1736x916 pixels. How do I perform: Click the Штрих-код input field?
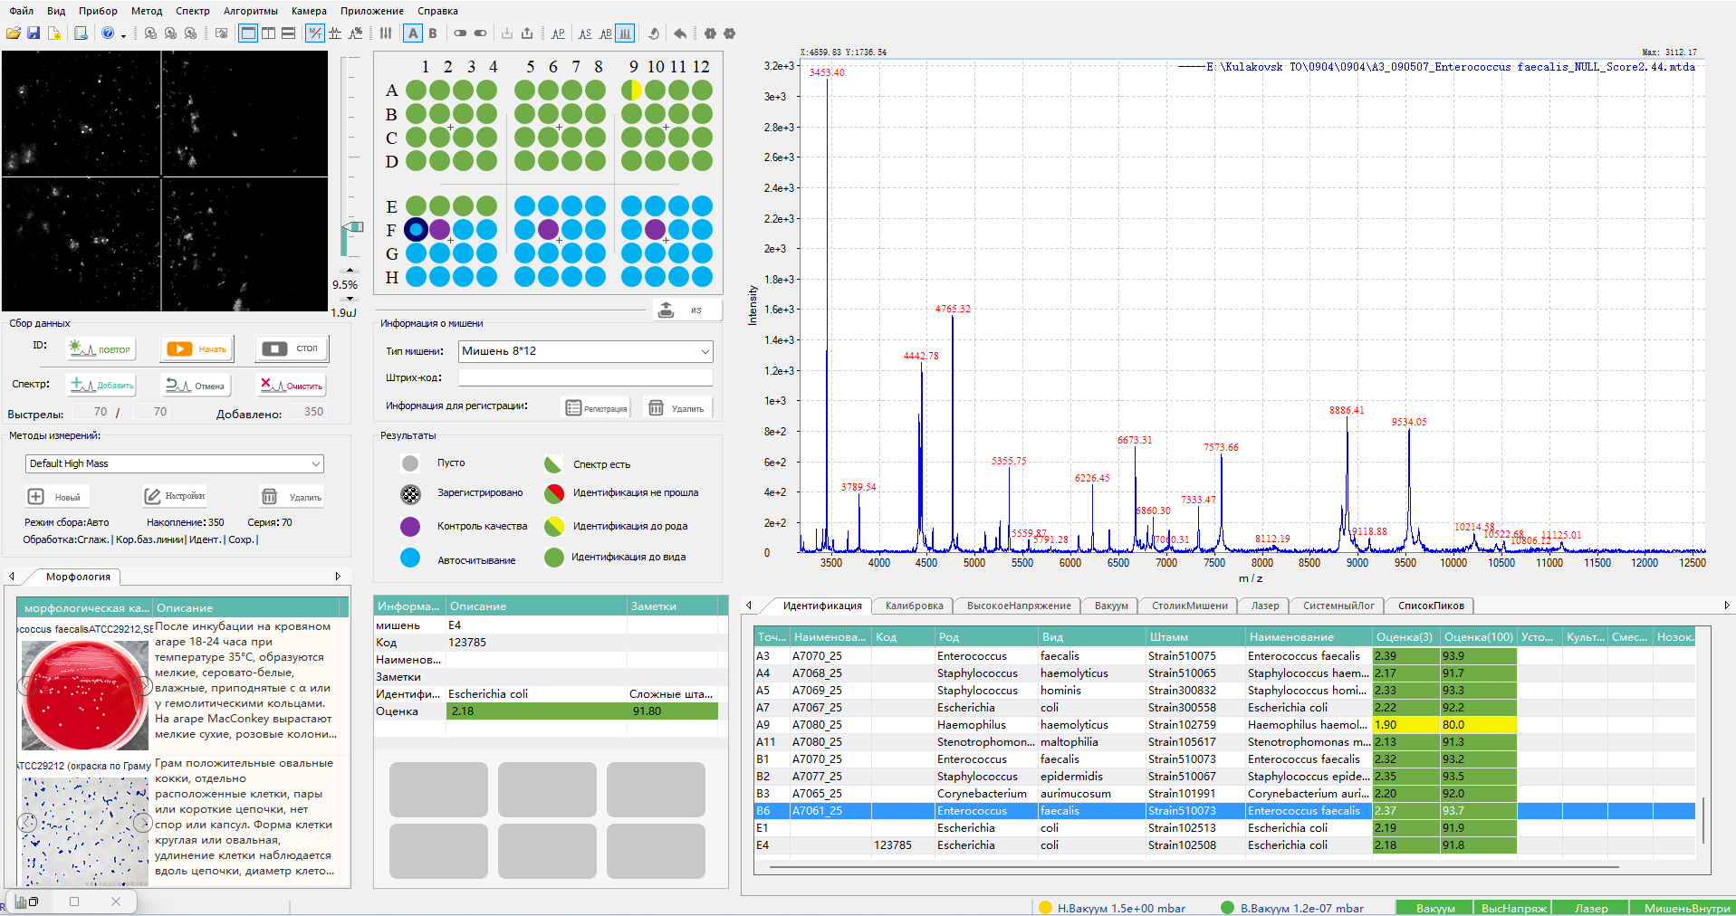(x=585, y=377)
